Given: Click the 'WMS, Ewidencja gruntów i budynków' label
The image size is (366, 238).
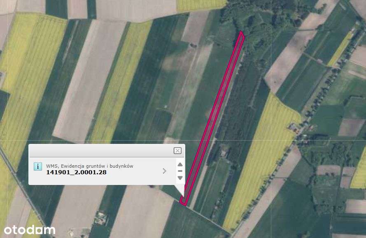Looking at the screenshot, I should pos(90,166).
